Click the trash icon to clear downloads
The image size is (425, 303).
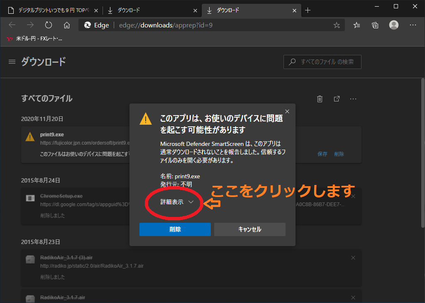(x=320, y=99)
